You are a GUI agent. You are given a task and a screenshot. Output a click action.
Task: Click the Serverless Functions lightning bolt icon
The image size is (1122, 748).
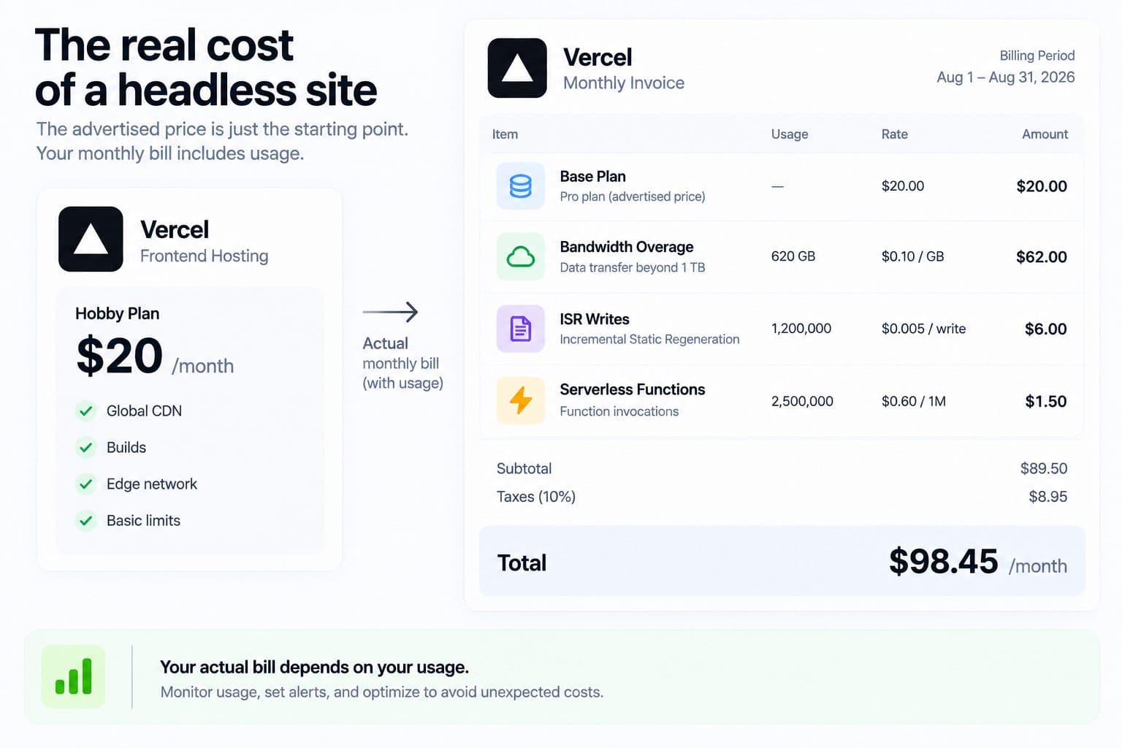(x=521, y=400)
